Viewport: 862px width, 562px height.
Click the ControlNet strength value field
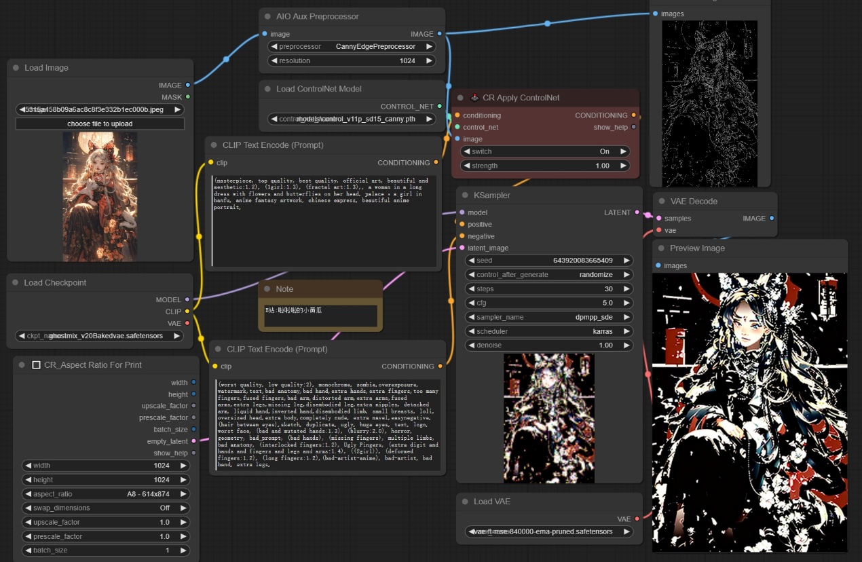click(545, 166)
